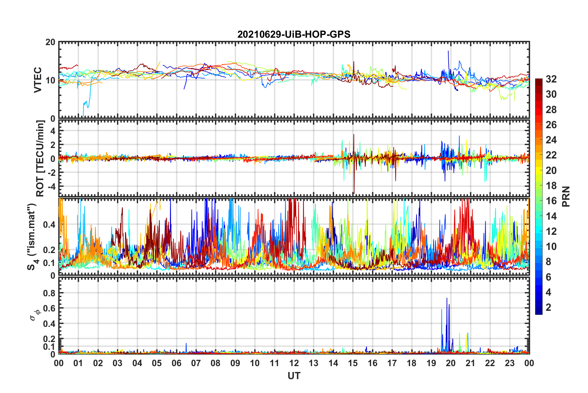Image resolution: width=588 pixels, height=393 pixels.
Task: Click x-axis tick label 15
Action: tap(353, 363)
